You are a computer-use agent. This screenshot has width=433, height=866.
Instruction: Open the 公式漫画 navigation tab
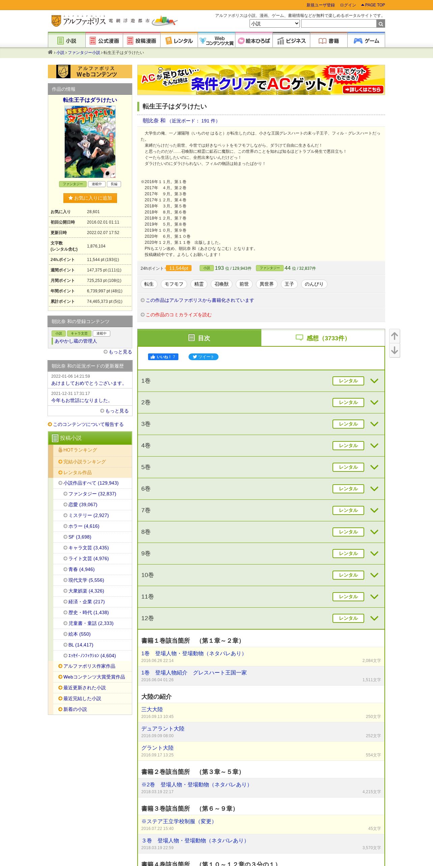(x=104, y=40)
